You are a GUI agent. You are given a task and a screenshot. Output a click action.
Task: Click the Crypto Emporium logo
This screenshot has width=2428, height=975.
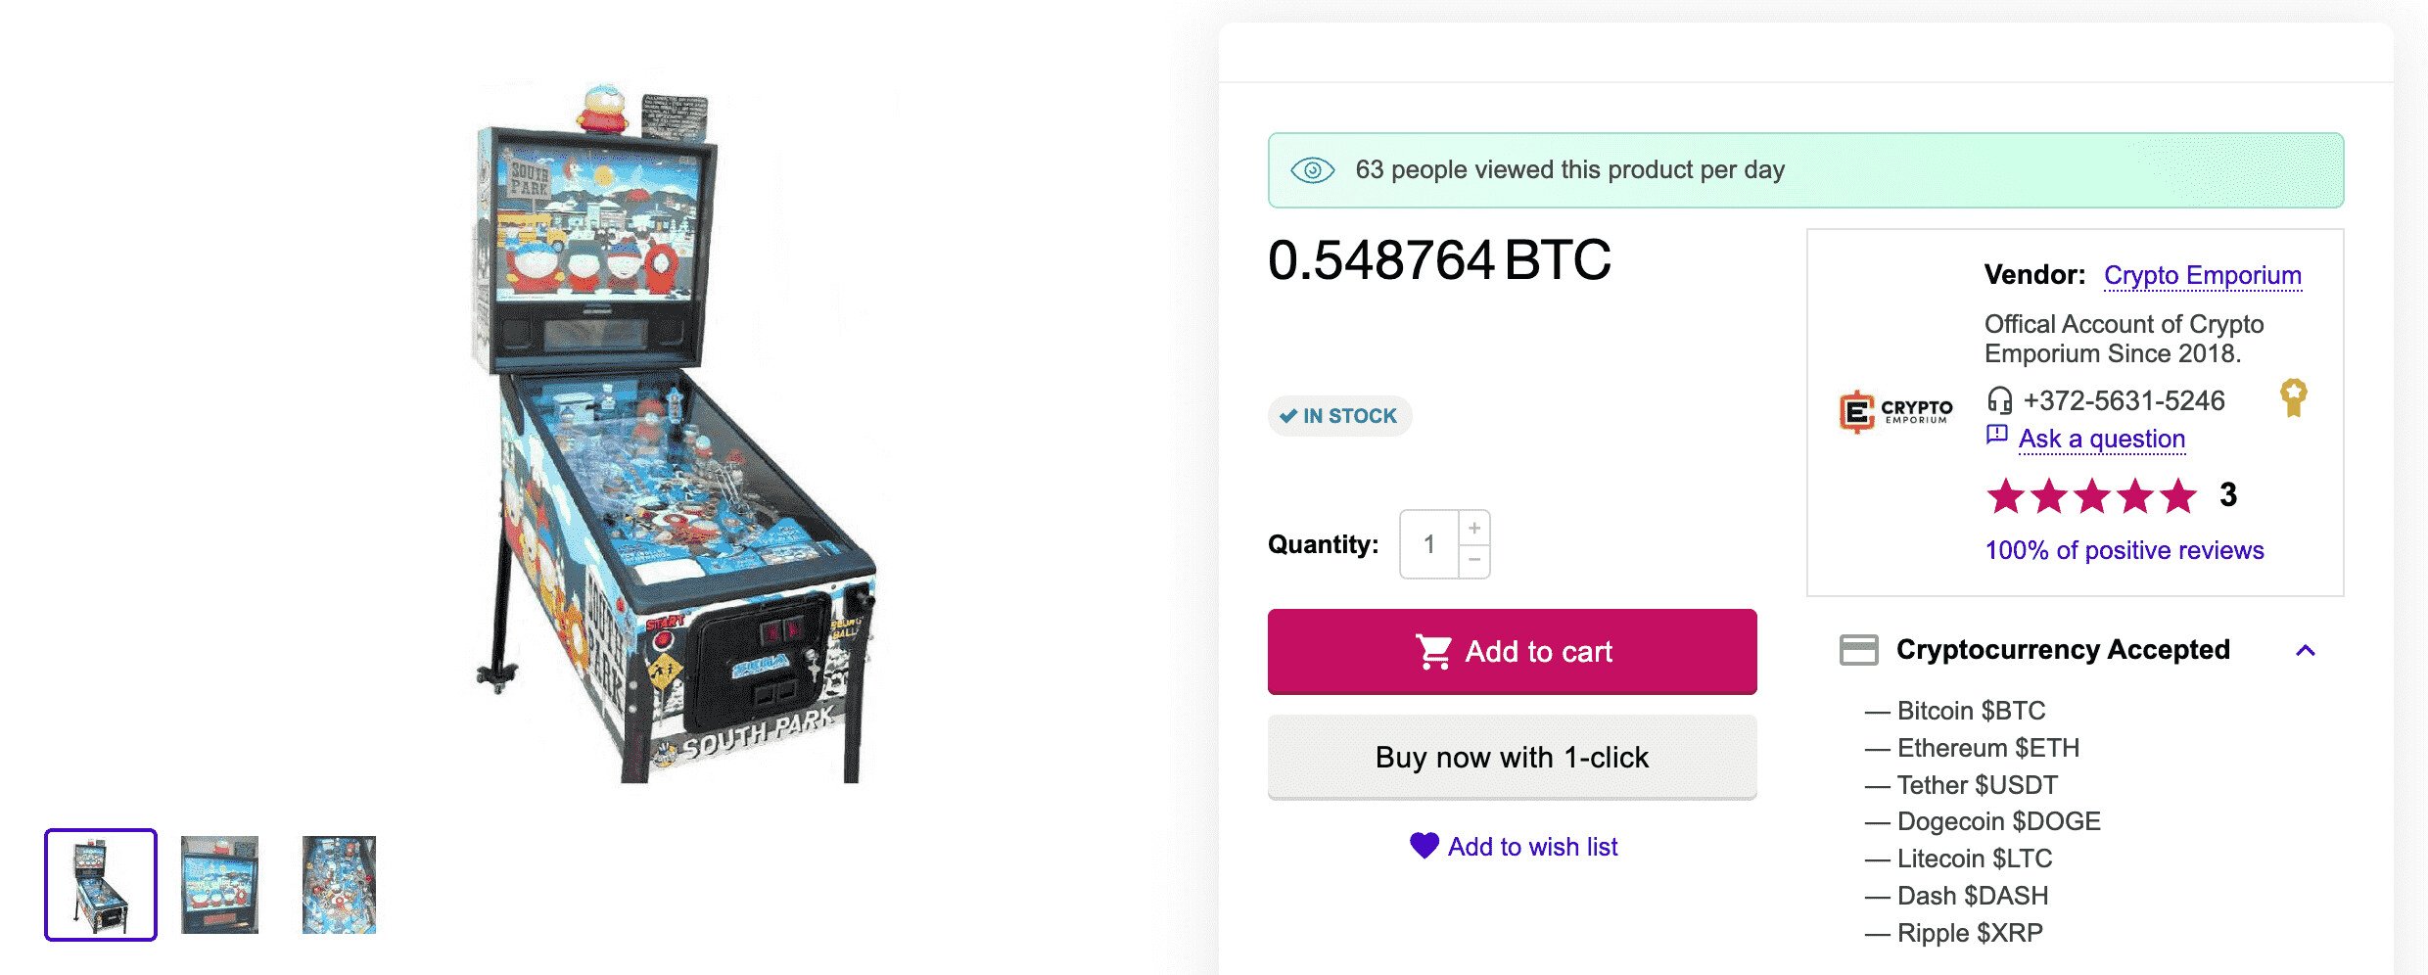[1896, 411]
